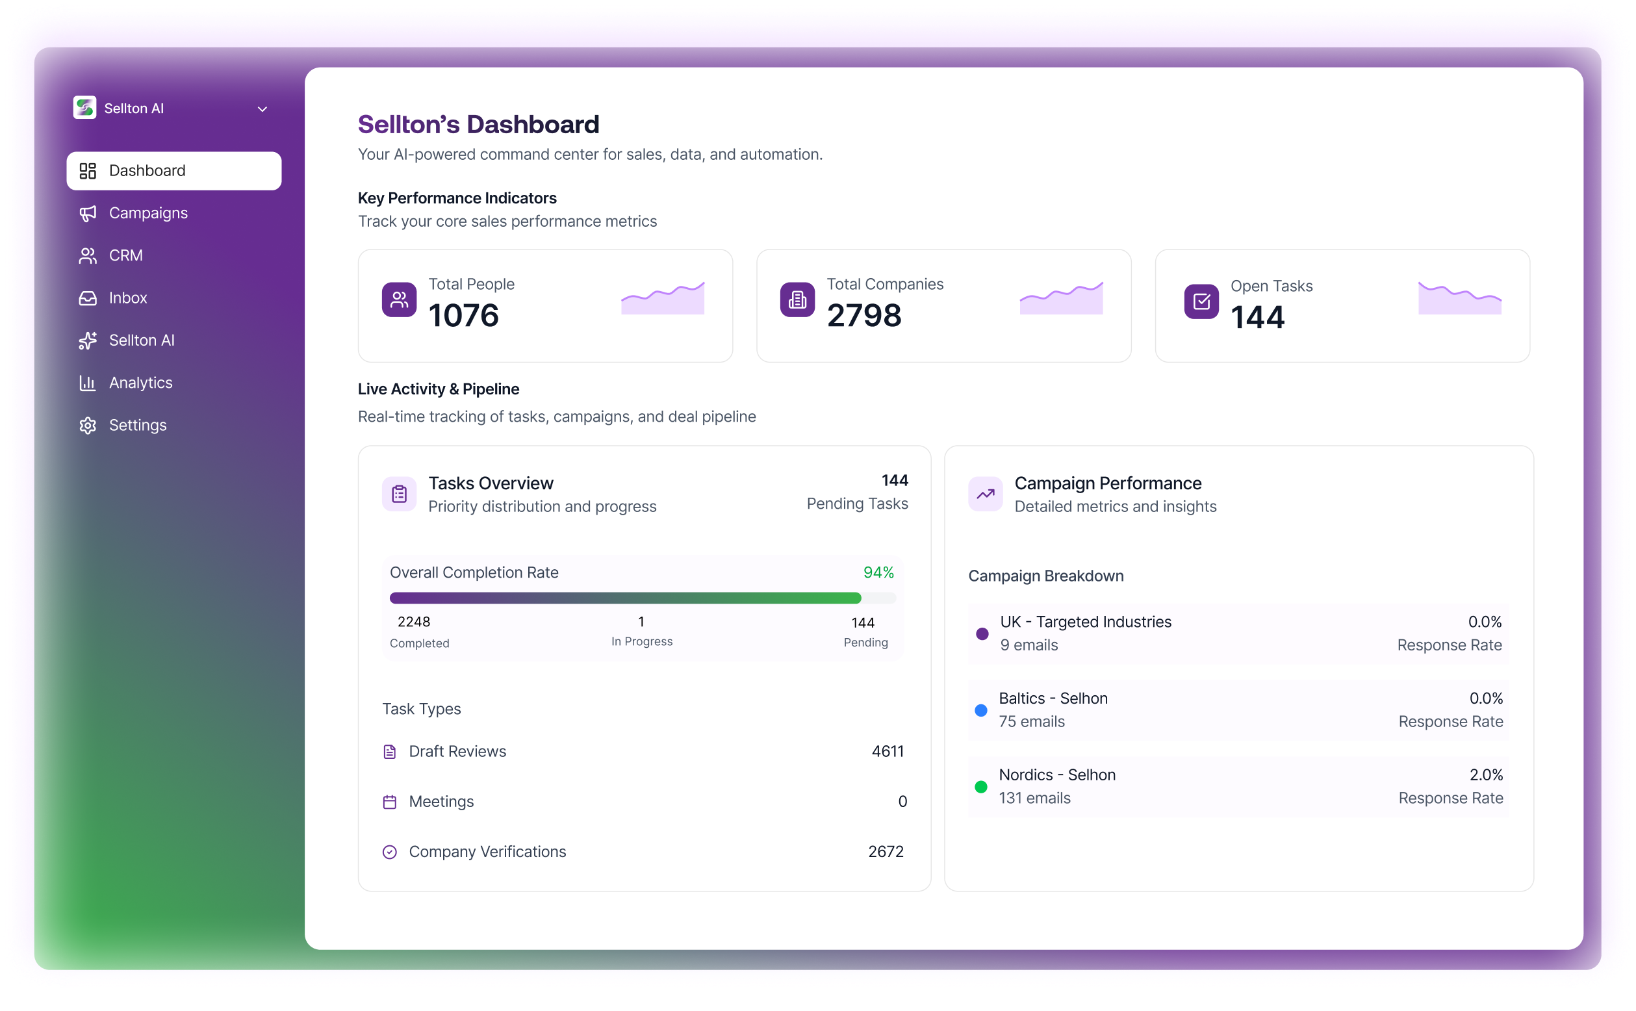The width and height of the screenshot is (1636, 1011).
Task: Click the Tasks Overview clipboard icon
Action: pyautogui.click(x=398, y=493)
